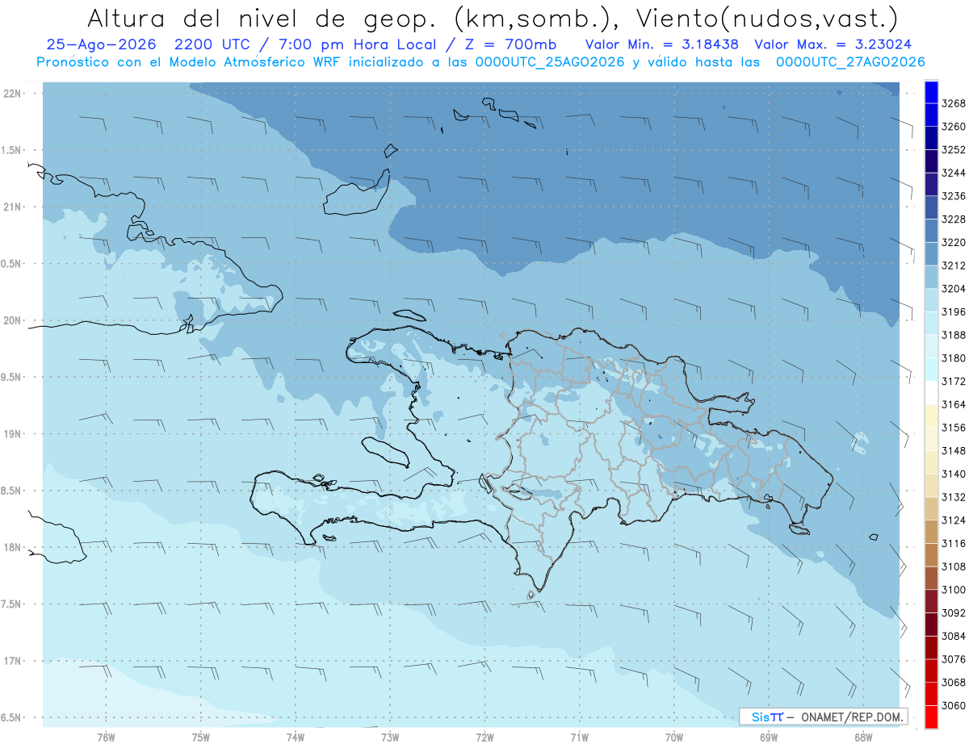
Task: Click the '73W' longitude label
Action: point(390,738)
